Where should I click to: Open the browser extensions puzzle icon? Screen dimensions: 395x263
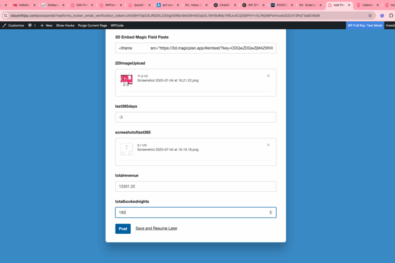click(x=391, y=15)
